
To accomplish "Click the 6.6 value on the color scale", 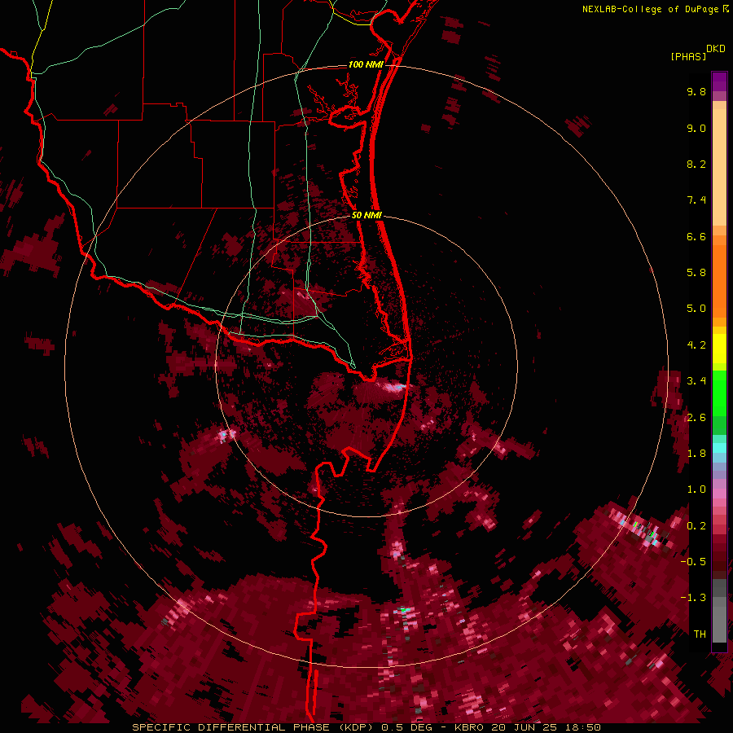I will point(696,236).
